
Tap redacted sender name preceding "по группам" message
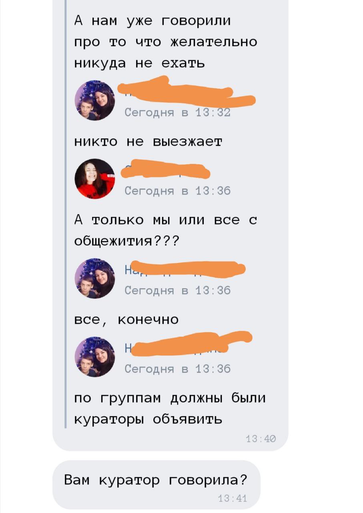[x=189, y=344]
